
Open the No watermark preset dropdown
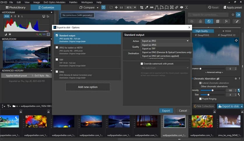pyautogui.click(x=165, y=68)
